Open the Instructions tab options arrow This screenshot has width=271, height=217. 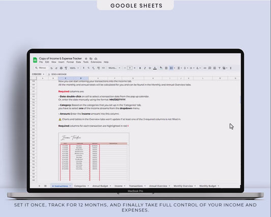point(70,186)
